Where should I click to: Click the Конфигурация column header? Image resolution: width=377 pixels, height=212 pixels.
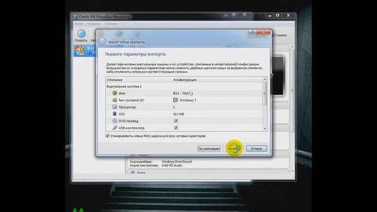point(184,80)
